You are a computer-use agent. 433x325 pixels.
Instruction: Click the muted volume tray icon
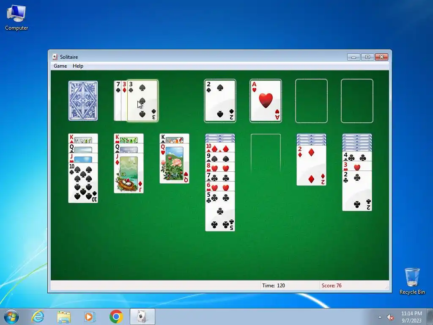pos(390,317)
